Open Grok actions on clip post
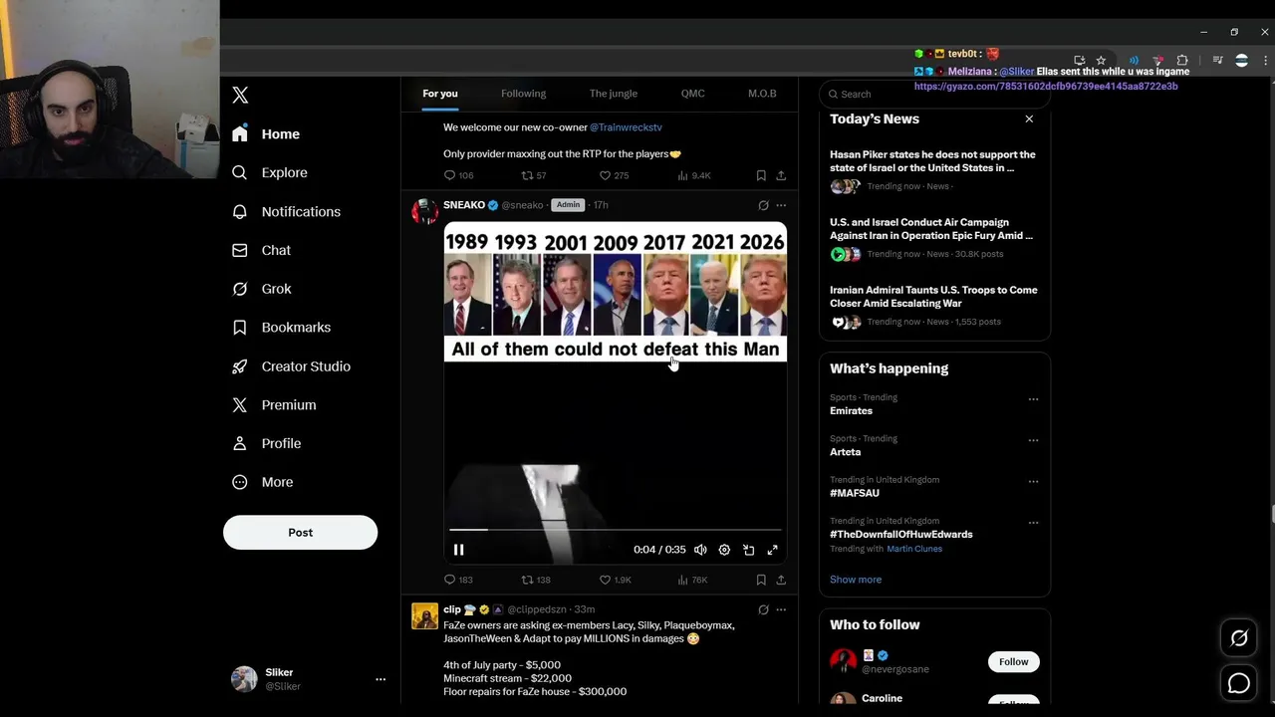Screen dimensions: 1275x717 pos(763,609)
